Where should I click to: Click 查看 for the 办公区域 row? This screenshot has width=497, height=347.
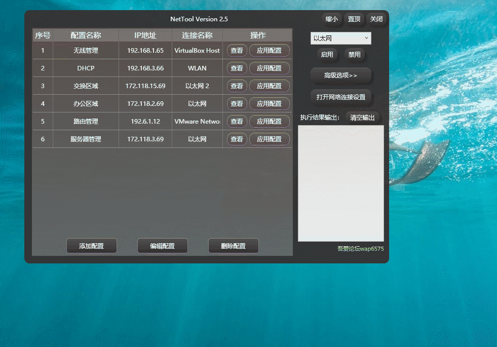(237, 104)
